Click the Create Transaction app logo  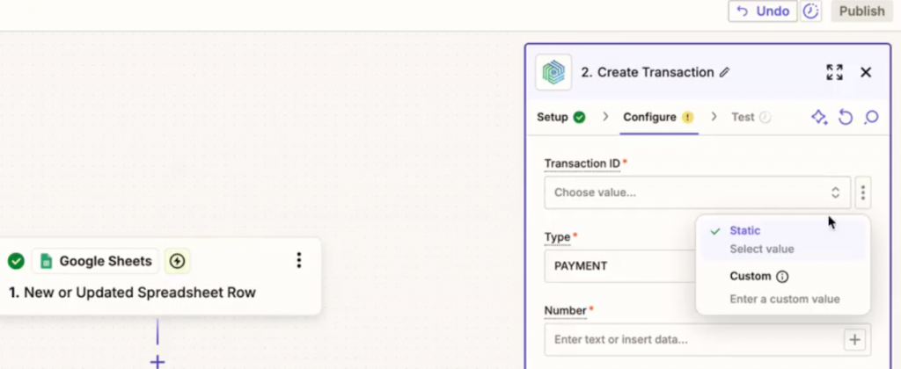(x=553, y=72)
